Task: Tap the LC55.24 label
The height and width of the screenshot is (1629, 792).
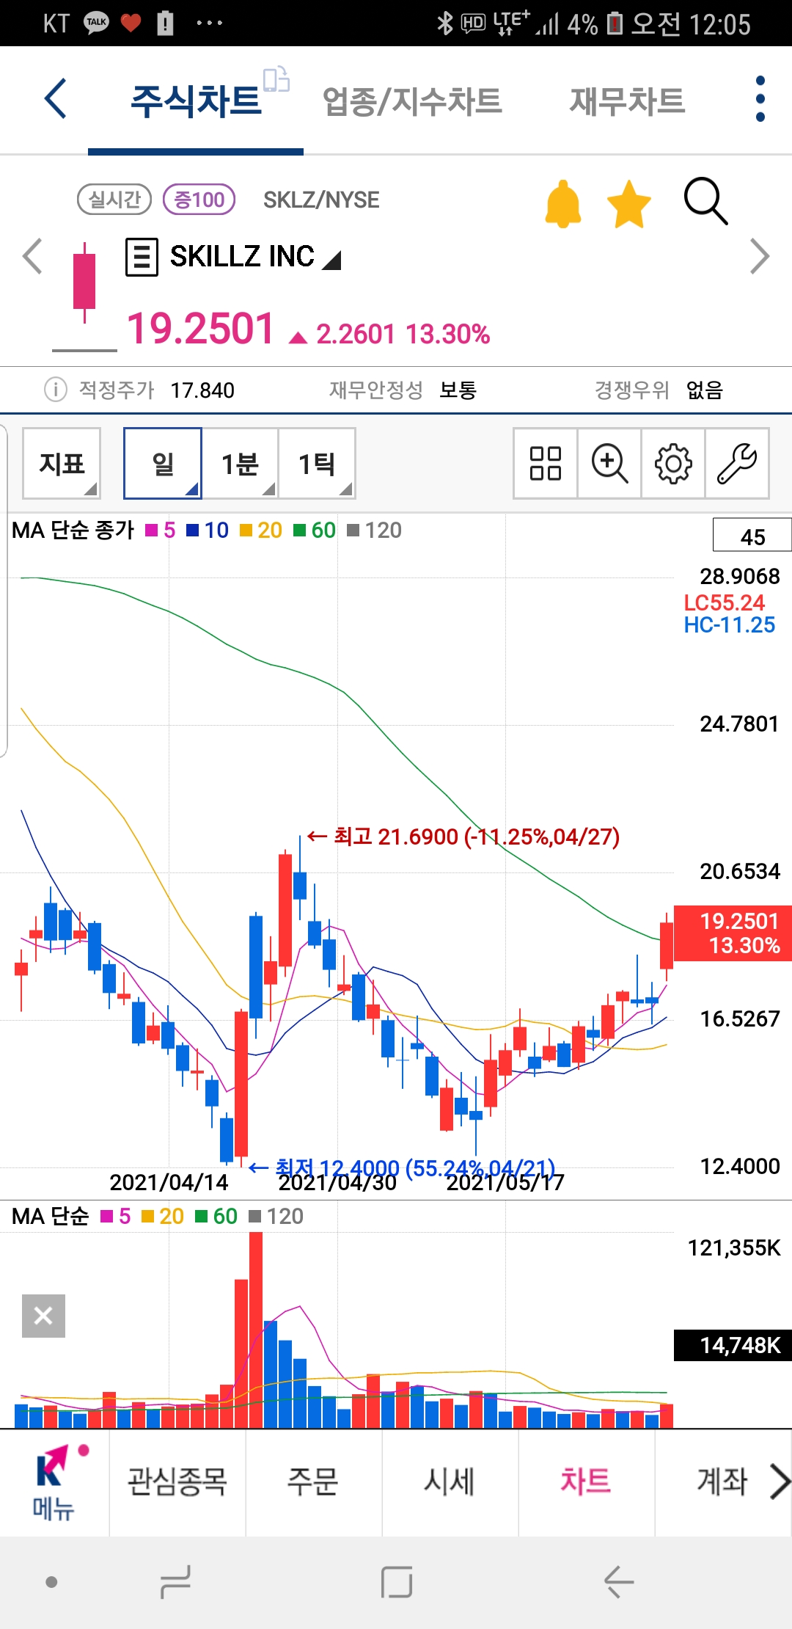Action: coord(724,602)
